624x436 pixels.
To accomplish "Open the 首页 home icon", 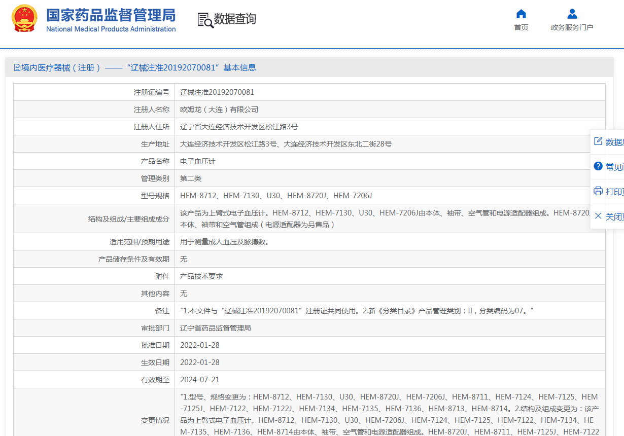I will 521,14.
